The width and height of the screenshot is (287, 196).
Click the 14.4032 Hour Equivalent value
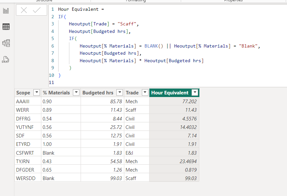point(188,127)
